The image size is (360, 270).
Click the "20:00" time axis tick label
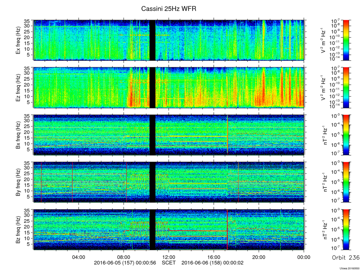[x=259, y=257]
